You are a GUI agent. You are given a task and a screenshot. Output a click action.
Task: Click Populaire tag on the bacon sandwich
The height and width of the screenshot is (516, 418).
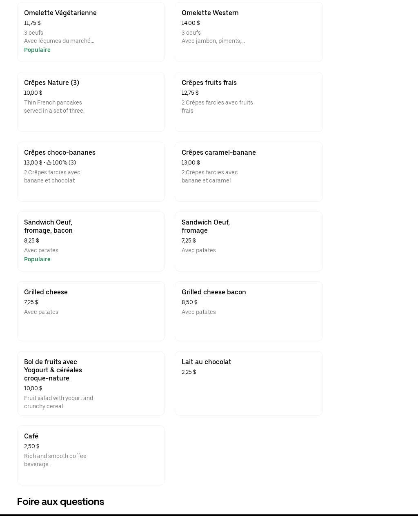coord(37,259)
